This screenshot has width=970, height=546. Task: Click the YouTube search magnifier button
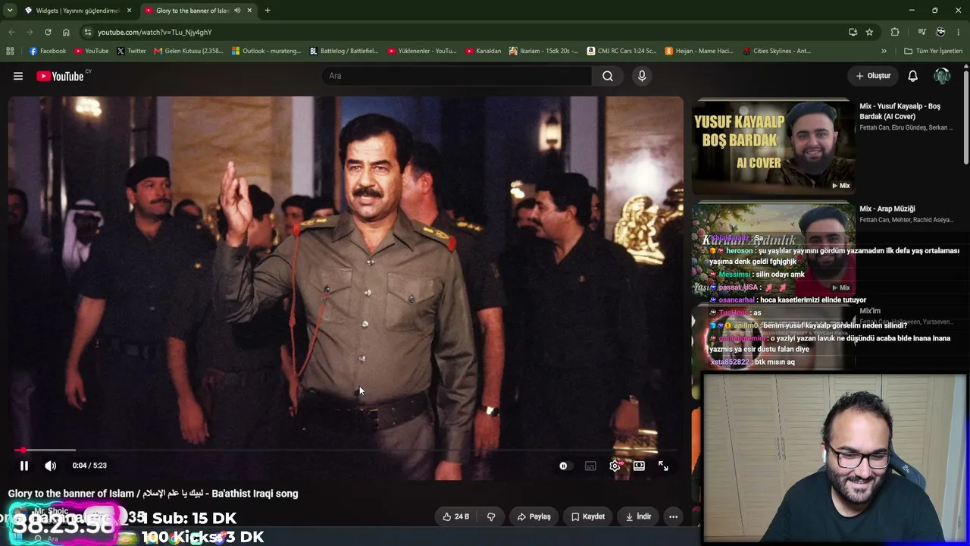[x=608, y=76]
